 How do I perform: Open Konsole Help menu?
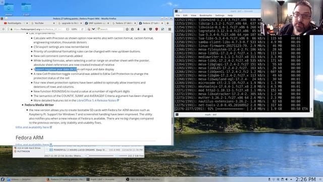(x=230, y=16)
